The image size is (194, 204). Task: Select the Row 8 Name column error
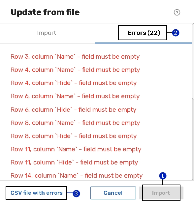pos(75,123)
